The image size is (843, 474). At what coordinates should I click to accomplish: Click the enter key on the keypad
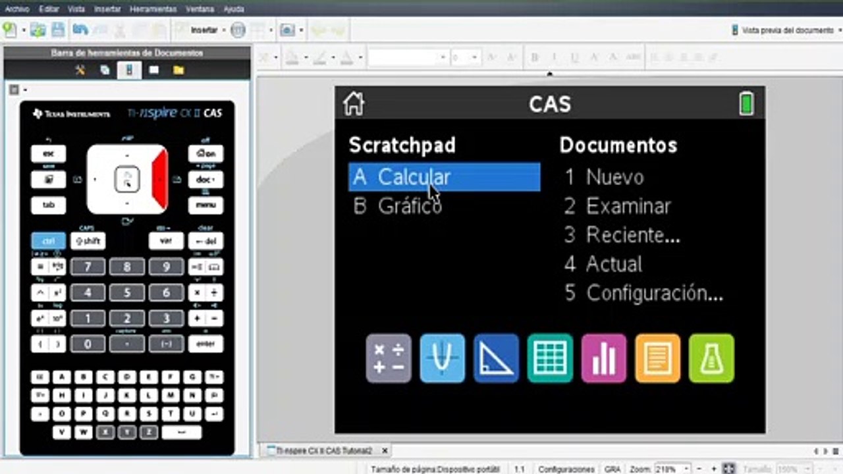click(x=205, y=344)
